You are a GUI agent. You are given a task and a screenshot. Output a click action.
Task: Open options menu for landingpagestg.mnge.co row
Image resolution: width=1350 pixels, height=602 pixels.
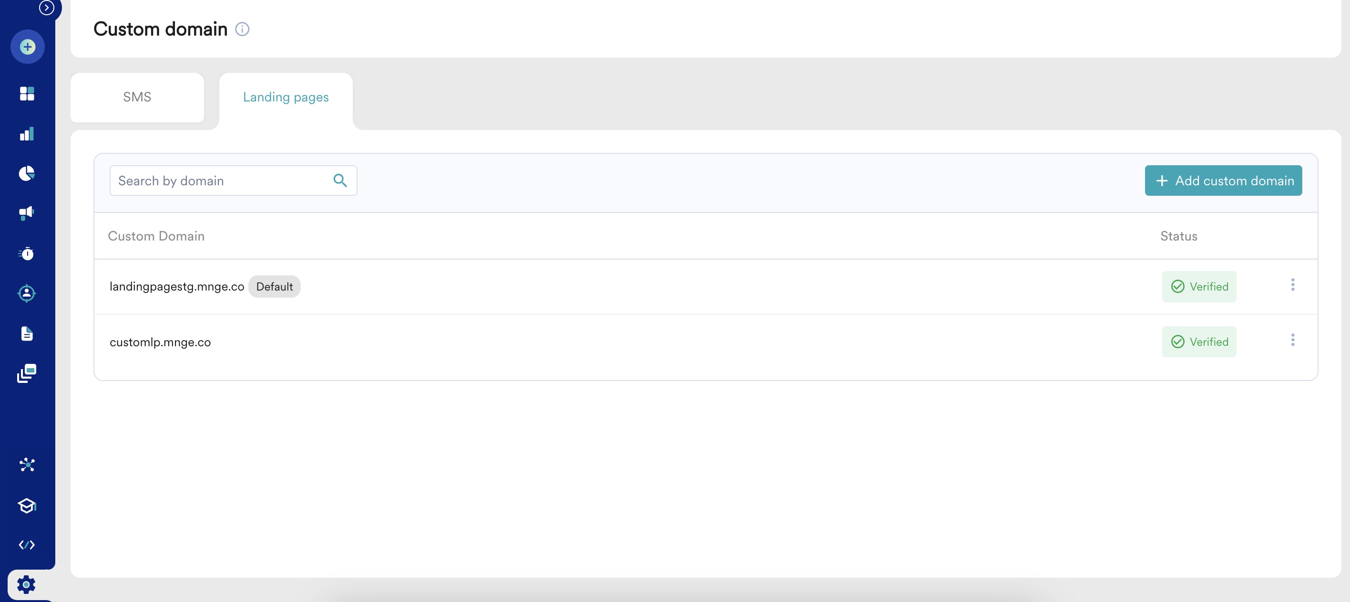point(1293,285)
